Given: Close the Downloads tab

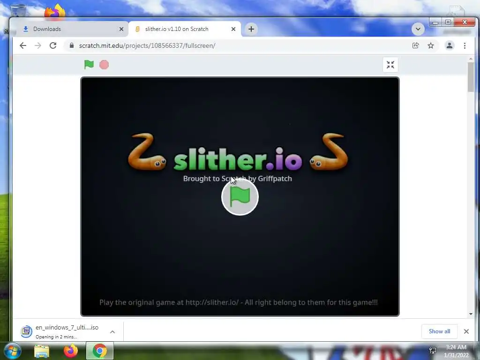Looking at the screenshot, I should click(x=121, y=29).
